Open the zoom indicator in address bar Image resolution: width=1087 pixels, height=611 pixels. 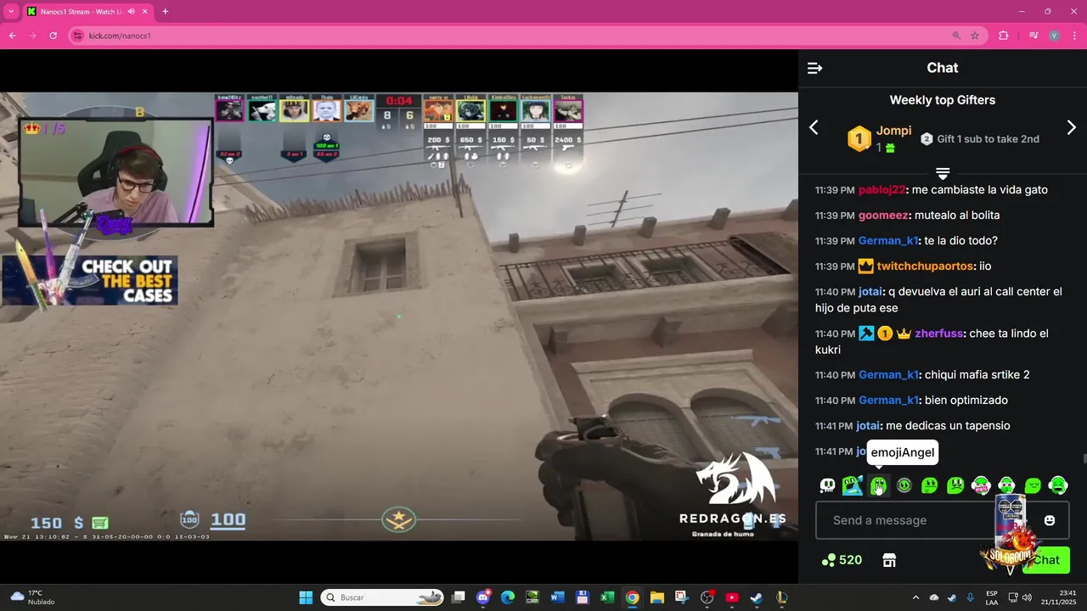pyautogui.click(x=956, y=36)
